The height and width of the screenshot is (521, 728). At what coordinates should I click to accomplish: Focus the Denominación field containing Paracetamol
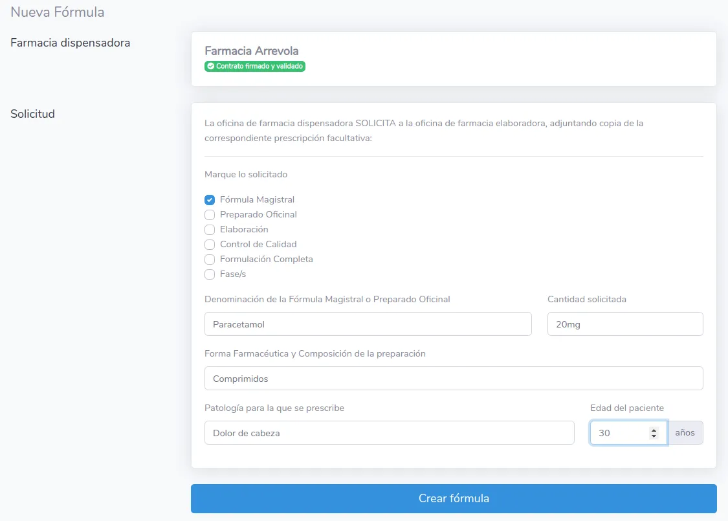[368, 324]
